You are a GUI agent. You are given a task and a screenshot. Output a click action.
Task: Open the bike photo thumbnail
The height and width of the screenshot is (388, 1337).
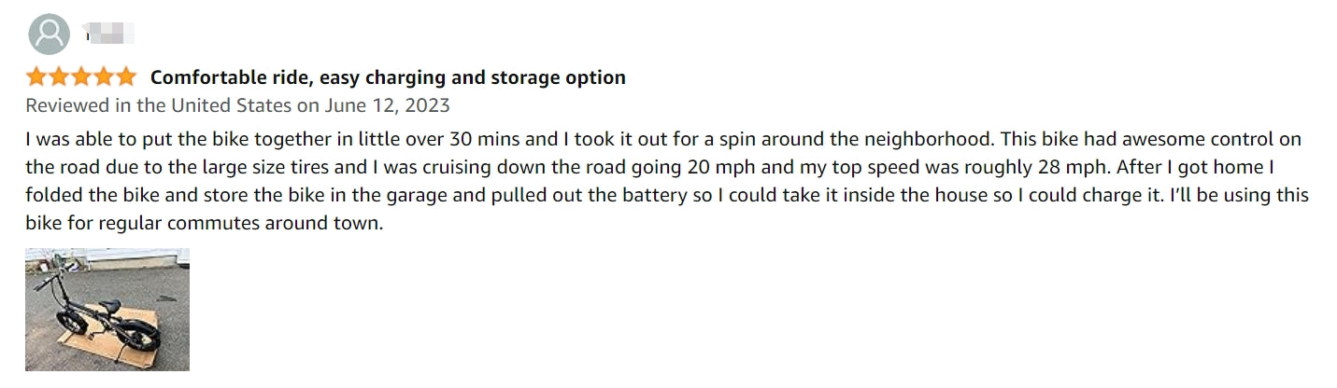tap(107, 309)
